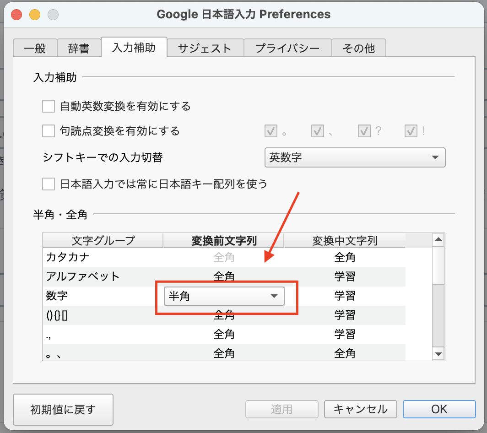Select the 数字 row label
487x433 pixels.
point(57,296)
